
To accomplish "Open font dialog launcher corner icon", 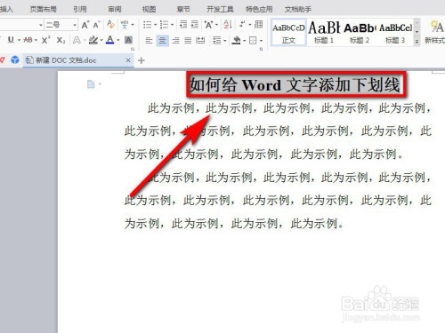I will click(x=133, y=49).
